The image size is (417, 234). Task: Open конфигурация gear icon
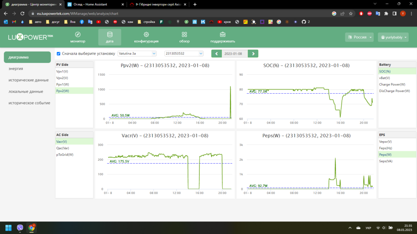tap(146, 35)
